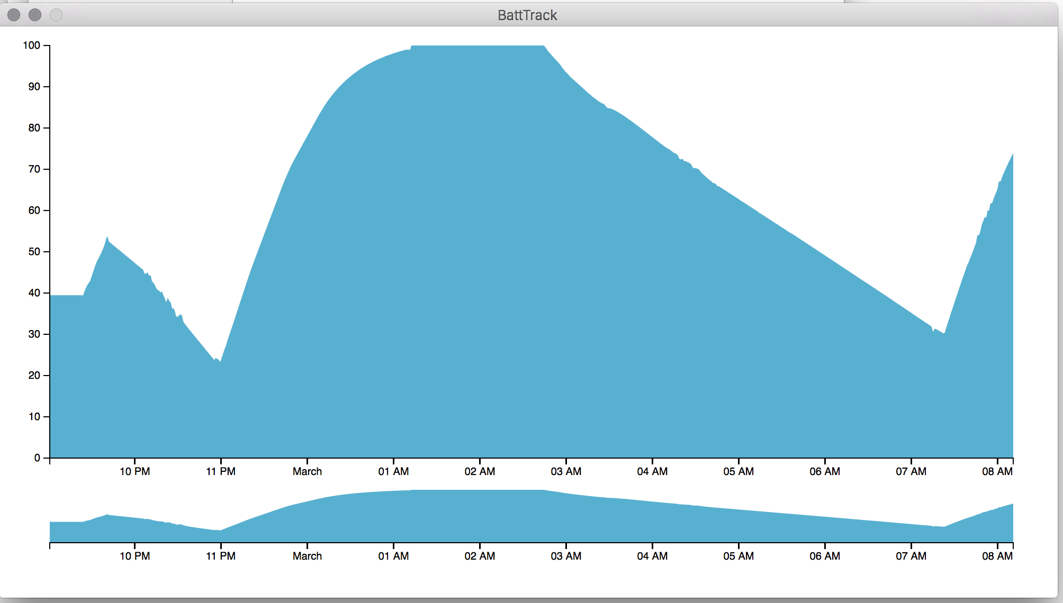Click the 05 AM label on main axis
Image resolution: width=1063 pixels, height=603 pixels.
[x=738, y=471]
